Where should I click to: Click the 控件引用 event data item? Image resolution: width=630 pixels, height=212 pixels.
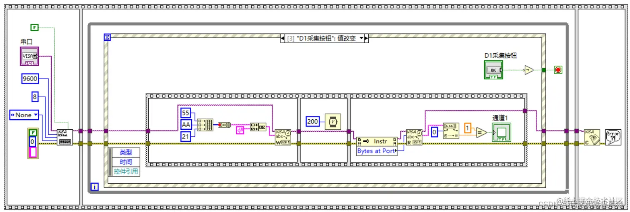point(125,171)
